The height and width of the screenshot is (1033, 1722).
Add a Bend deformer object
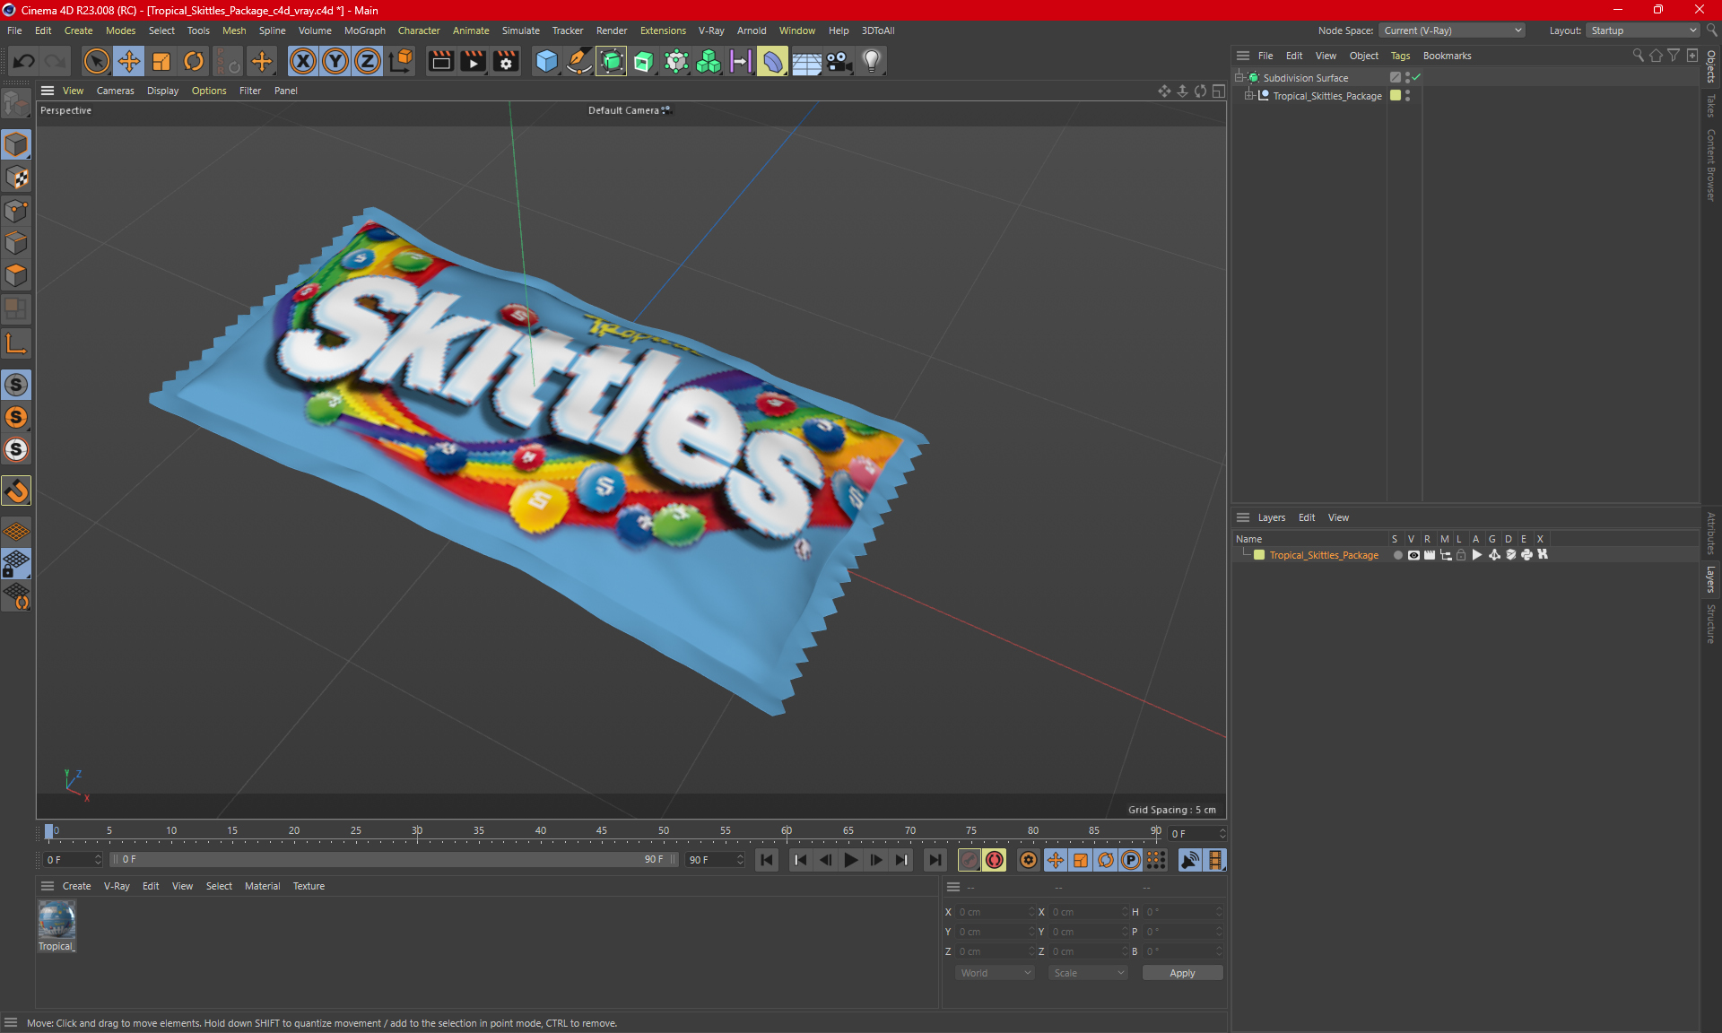pos(772,61)
